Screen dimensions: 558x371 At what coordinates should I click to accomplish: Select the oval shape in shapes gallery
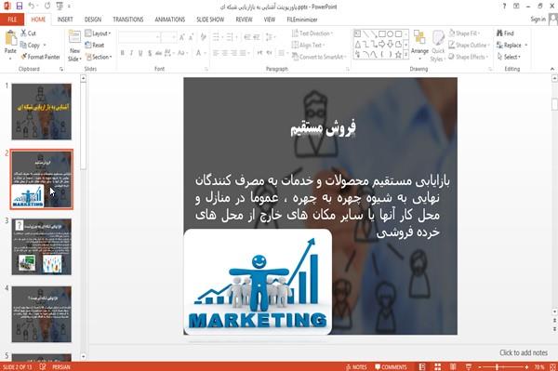(390, 33)
